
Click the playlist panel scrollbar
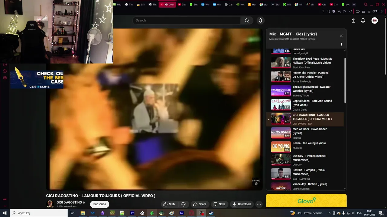(345, 80)
